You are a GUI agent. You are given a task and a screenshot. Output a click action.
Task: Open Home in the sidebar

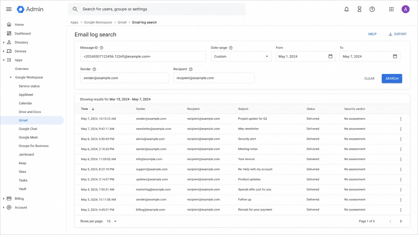tap(19, 24)
